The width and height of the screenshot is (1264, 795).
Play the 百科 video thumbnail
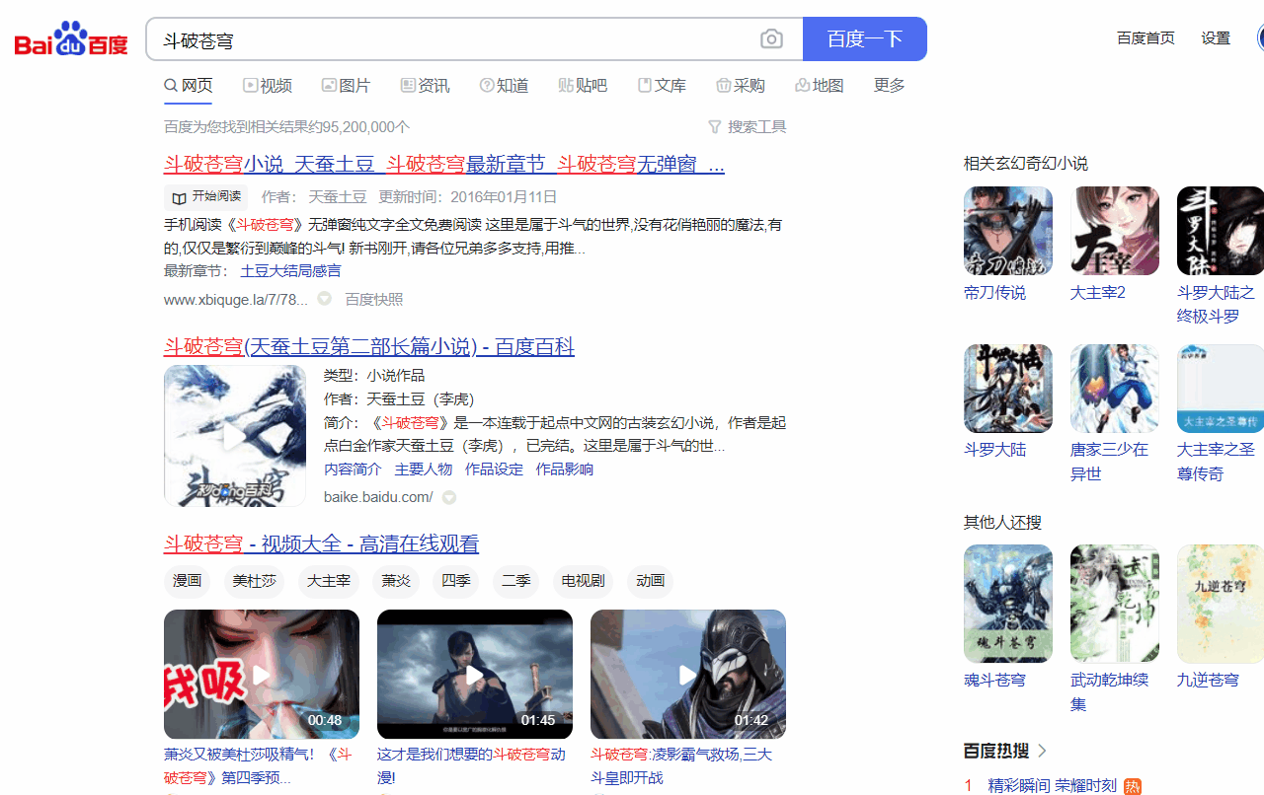pyautogui.click(x=235, y=436)
